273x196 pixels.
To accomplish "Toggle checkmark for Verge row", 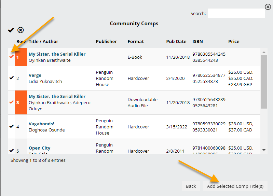I will click(x=12, y=78).
